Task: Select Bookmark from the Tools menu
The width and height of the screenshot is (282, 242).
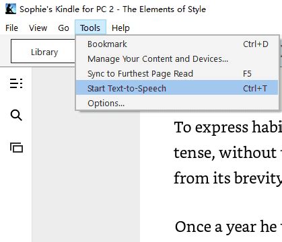Action: 177,44
